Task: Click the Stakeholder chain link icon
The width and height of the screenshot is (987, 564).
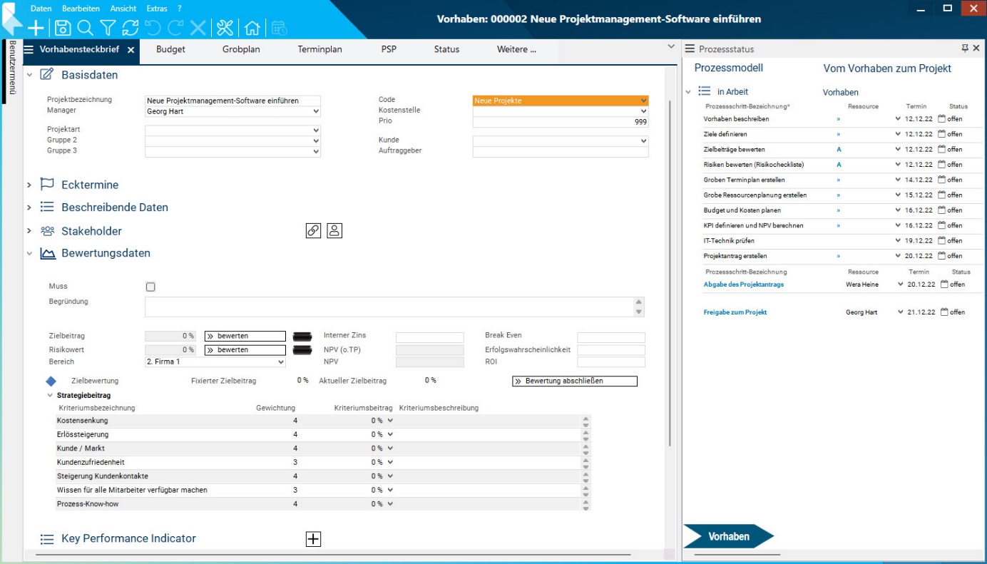Action: coord(313,230)
